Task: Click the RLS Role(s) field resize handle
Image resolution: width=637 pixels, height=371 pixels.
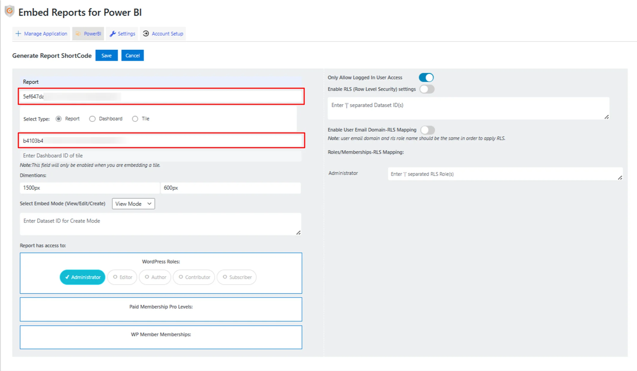Action: coord(620,178)
